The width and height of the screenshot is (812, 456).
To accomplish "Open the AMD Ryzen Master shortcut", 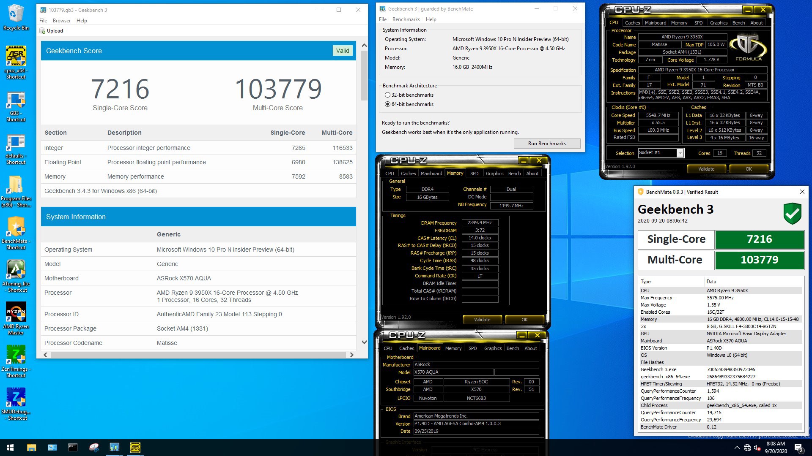I will 16,312.
